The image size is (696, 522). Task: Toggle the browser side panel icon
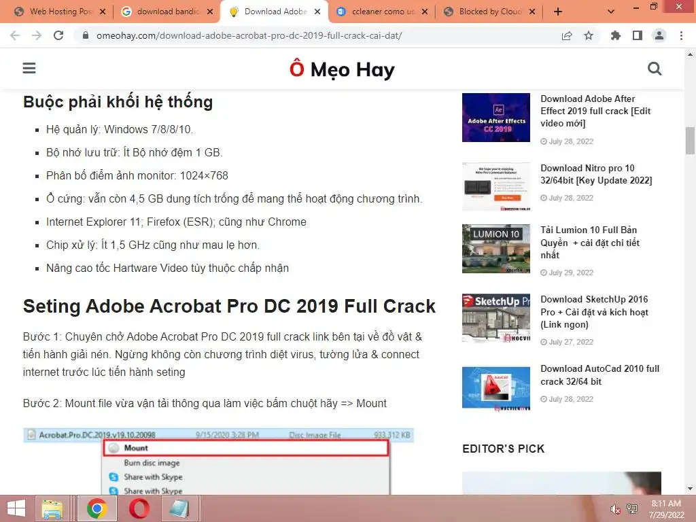[638, 35]
